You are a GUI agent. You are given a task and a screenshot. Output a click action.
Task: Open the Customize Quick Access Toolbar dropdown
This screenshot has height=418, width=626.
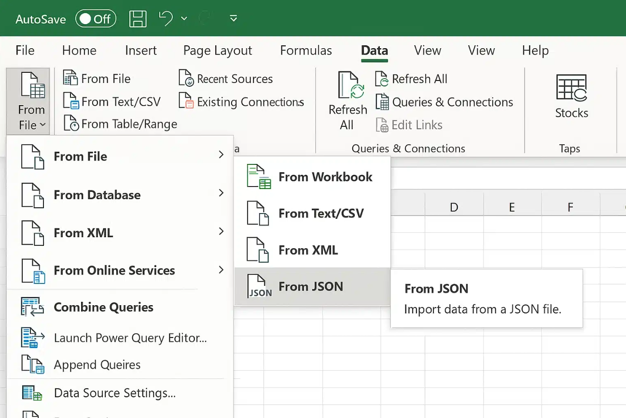coord(234,19)
